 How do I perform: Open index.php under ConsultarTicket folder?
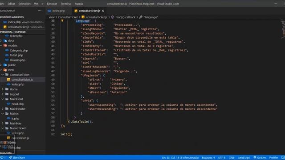pyautogui.click(x=18, y=84)
